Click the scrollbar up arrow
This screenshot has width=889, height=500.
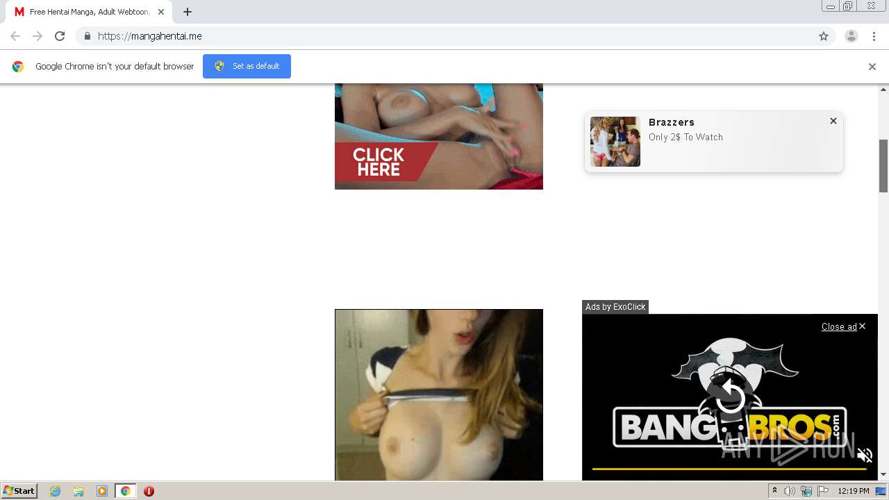click(x=883, y=89)
